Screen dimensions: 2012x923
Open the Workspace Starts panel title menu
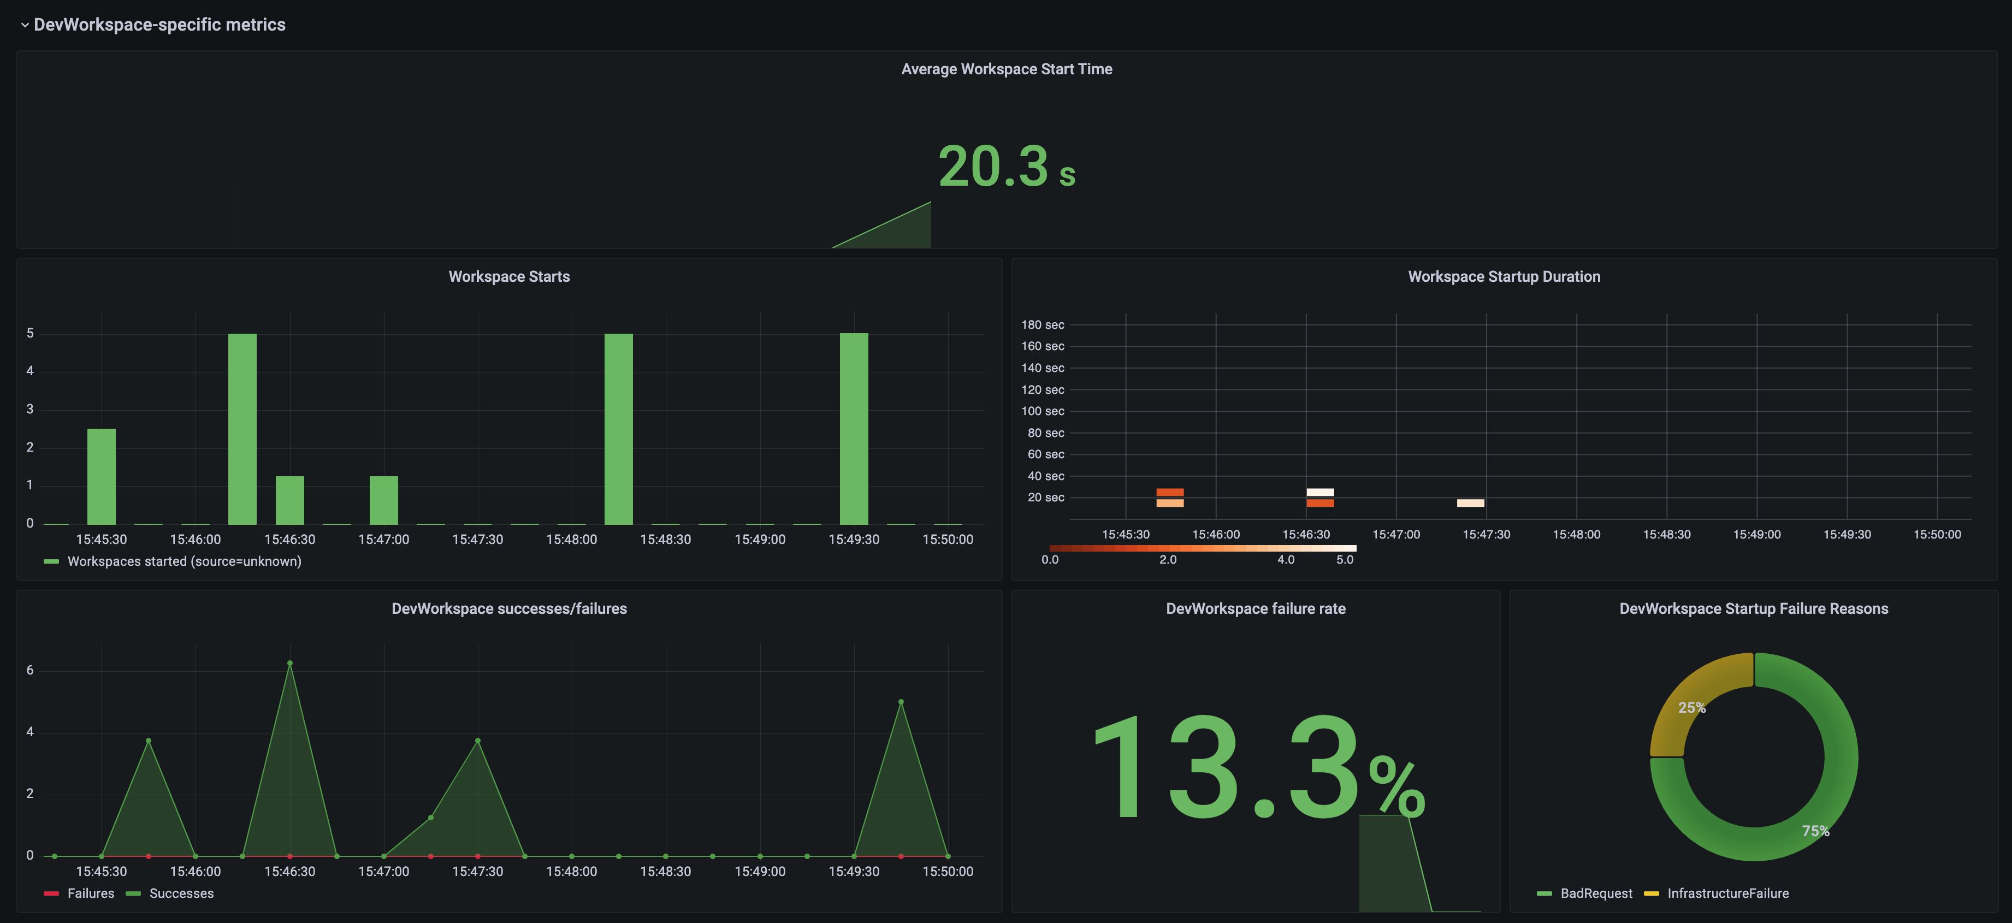click(x=508, y=276)
